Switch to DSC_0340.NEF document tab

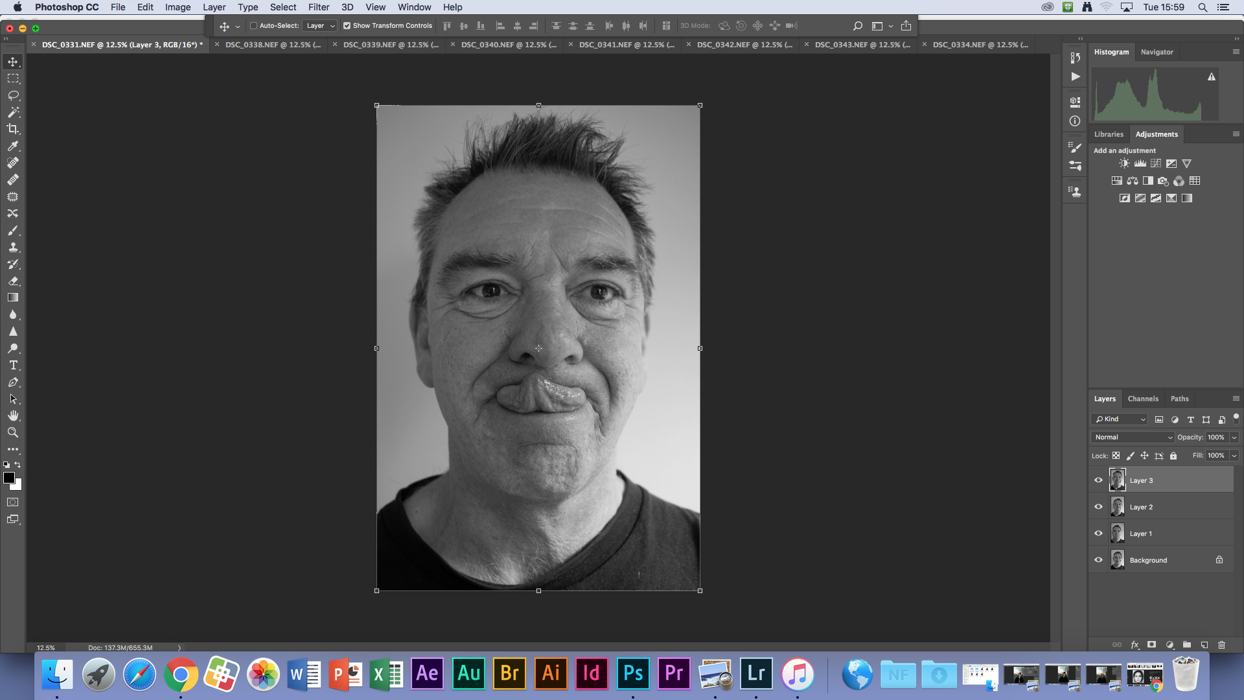tap(508, 45)
